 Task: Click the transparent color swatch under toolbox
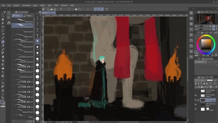point(3,106)
